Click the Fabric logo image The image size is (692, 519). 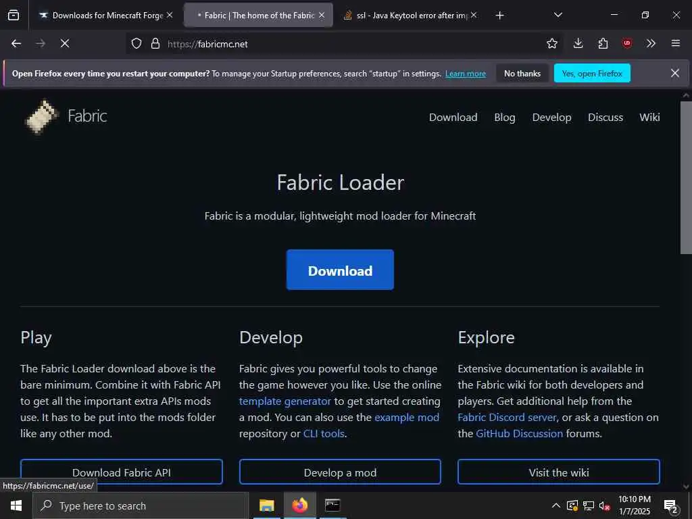[42, 116]
